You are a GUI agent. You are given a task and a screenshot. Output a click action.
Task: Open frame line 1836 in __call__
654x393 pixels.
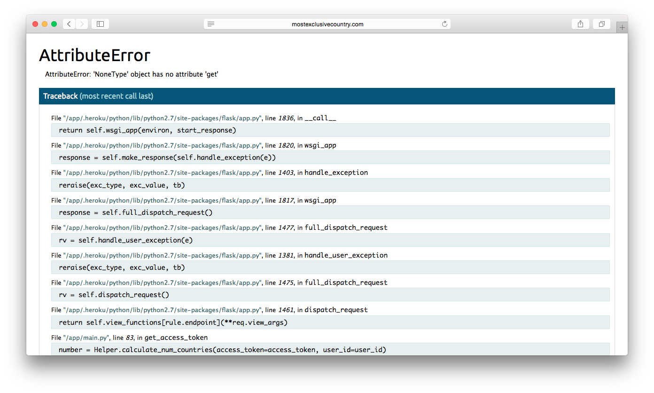pos(194,118)
